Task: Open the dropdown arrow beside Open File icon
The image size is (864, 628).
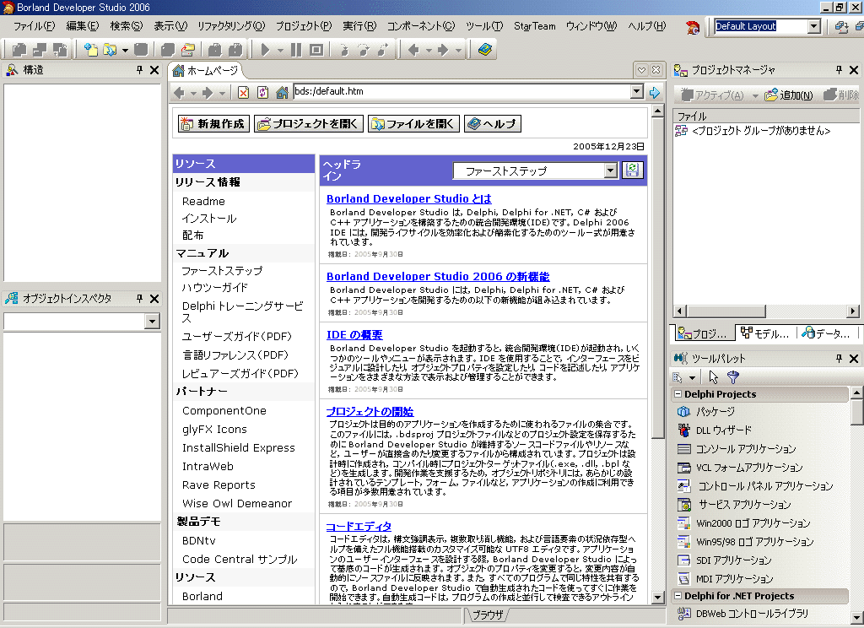Action: (x=125, y=50)
